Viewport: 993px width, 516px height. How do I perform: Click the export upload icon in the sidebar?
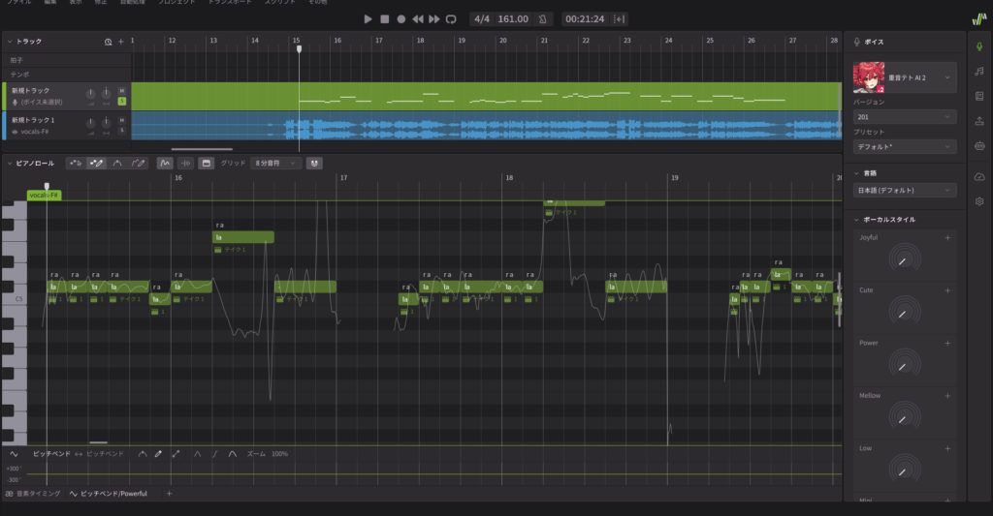(x=978, y=121)
